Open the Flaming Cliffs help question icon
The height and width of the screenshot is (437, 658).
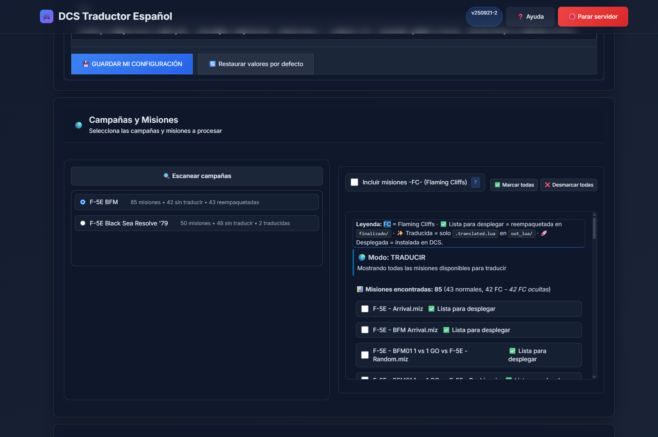pyautogui.click(x=475, y=182)
